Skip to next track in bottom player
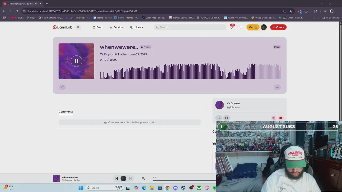The height and width of the screenshot is (192, 342). [130, 178]
